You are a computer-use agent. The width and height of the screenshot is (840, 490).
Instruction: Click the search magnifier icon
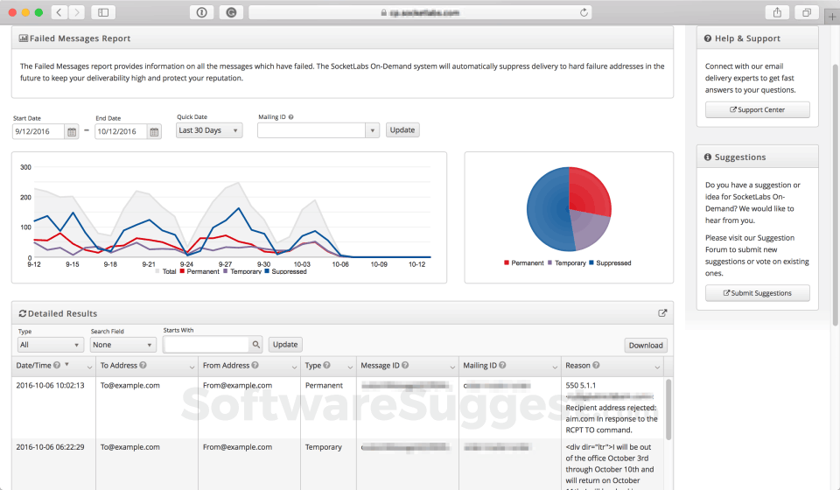point(255,345)
